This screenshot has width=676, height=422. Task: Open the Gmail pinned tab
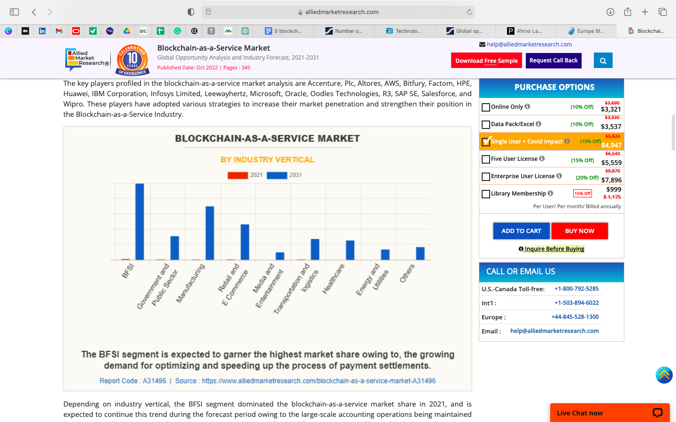click(59, 31)
